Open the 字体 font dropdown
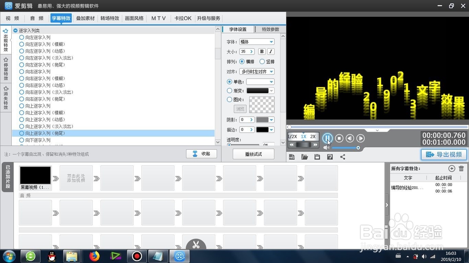Viewport: 469px width, 263px height. tap(257, 42)
